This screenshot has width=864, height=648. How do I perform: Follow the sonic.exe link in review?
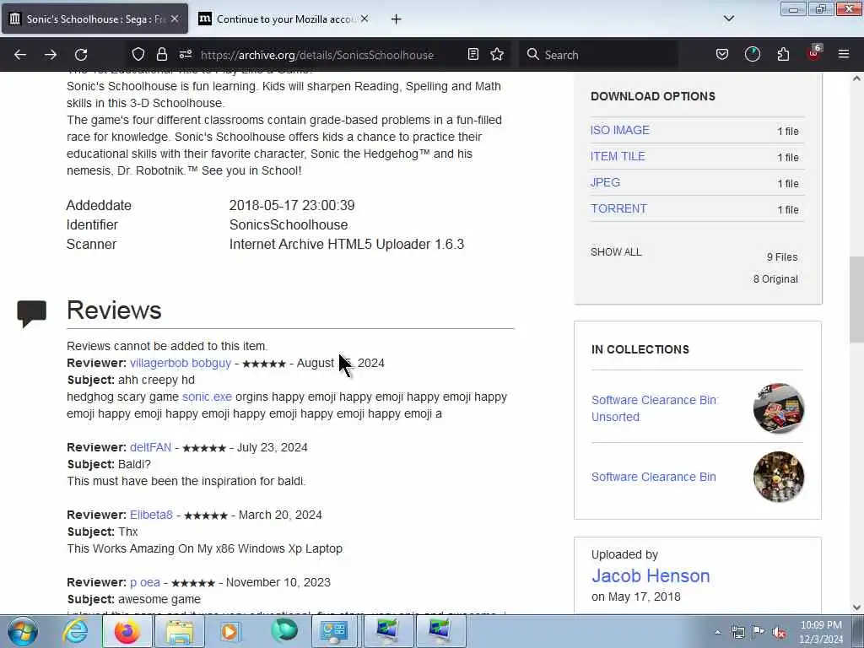pos(208,397)
